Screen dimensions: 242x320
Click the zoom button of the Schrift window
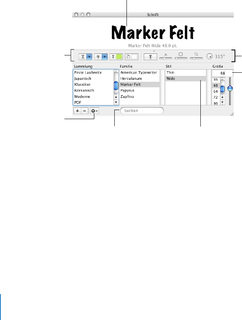click(x=88, y=15)
